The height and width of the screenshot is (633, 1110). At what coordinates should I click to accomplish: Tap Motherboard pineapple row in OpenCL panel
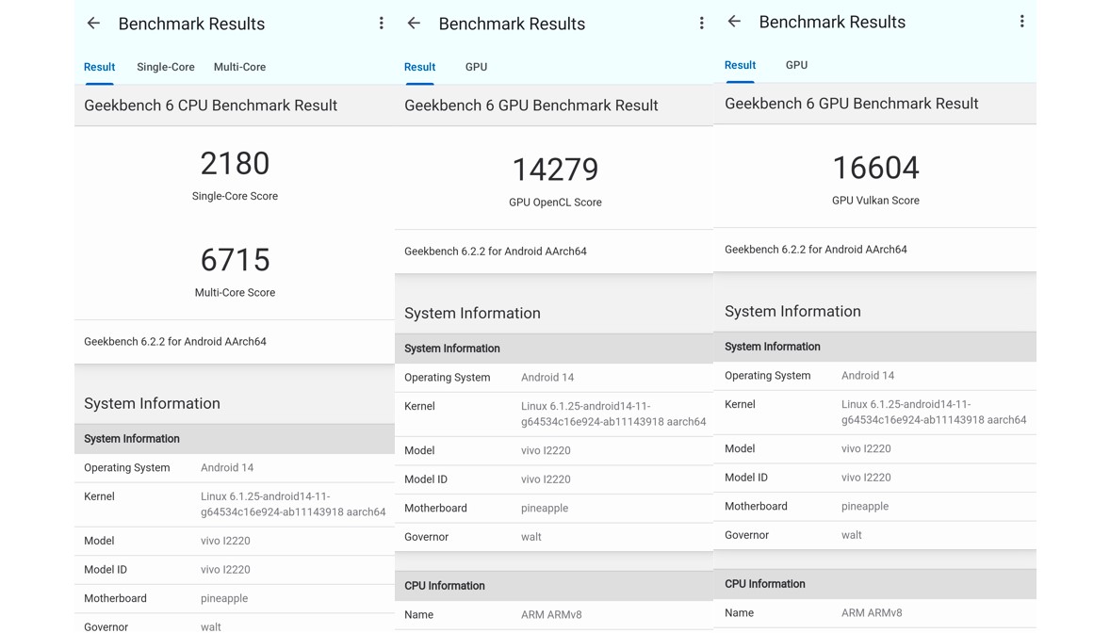tap(553, 508)
